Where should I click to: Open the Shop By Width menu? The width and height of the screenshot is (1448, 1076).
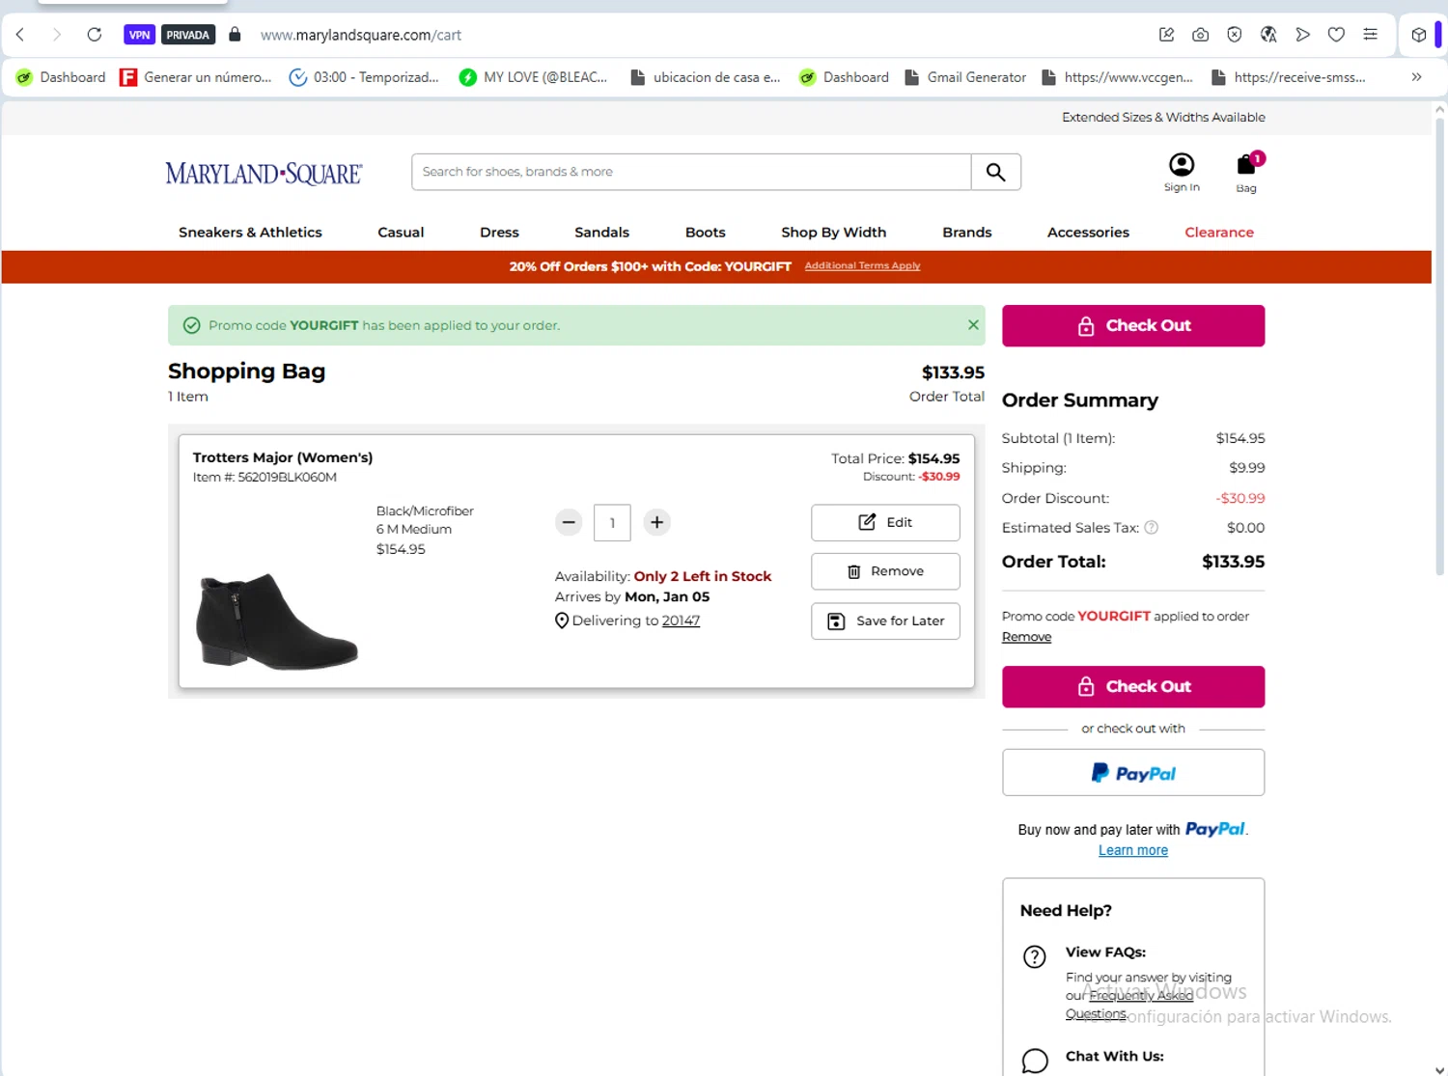pos(833,233)
